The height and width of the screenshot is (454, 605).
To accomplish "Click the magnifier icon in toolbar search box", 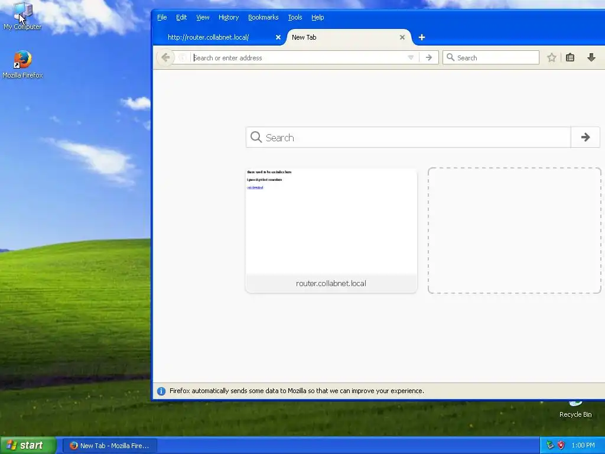I will 450,57.
